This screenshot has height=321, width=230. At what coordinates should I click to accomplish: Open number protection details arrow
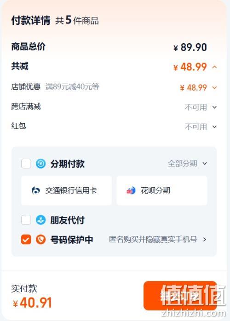tap(204, 239)
